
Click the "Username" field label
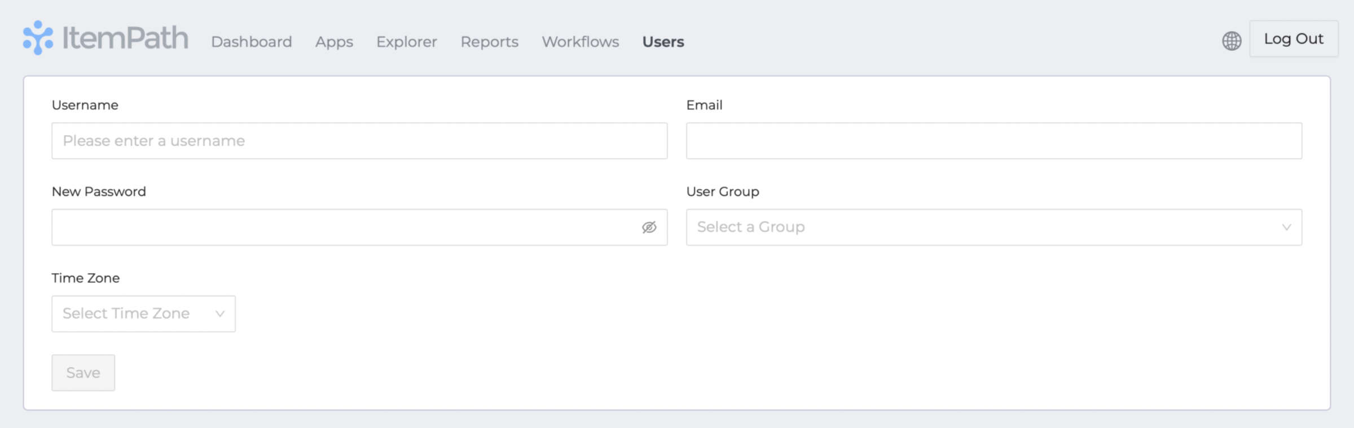pos(85,105)
